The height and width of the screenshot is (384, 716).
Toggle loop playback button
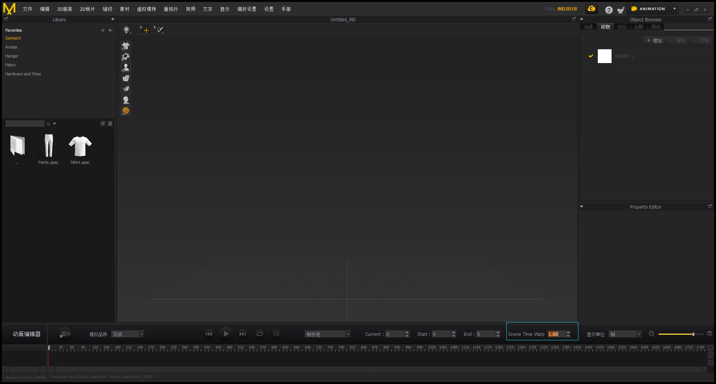259,334
